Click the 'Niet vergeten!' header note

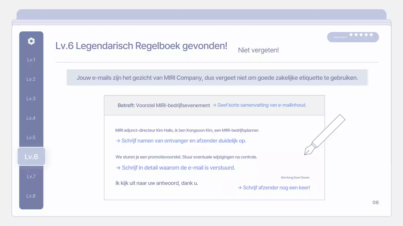point(258,50)
